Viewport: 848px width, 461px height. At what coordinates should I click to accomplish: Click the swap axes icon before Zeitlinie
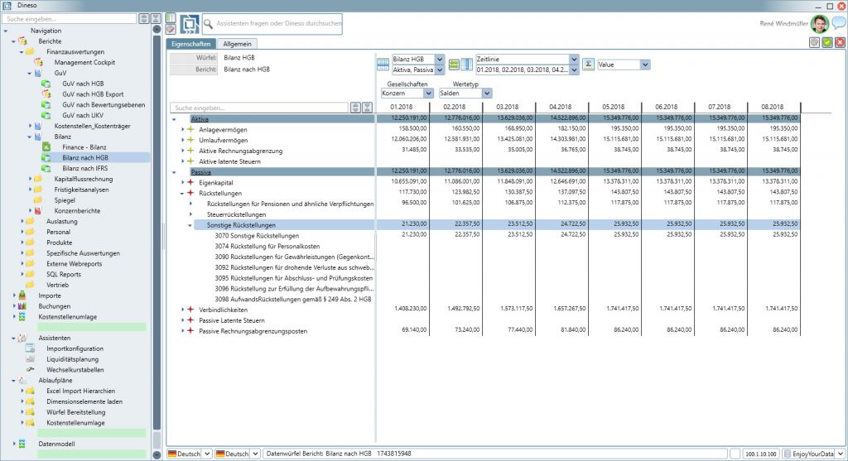coord(454,65)
